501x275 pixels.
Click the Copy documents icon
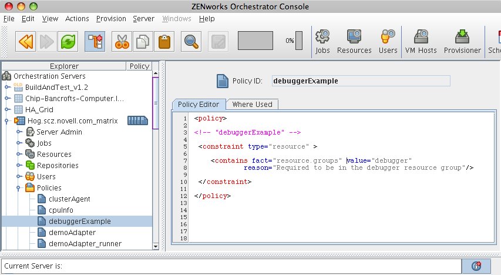click(143, 41)
